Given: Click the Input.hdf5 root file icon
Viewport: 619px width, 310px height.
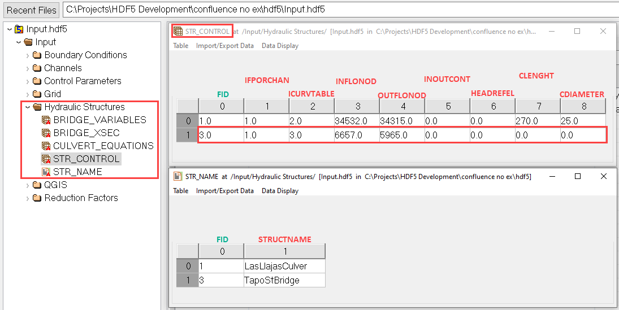Looking at the screenshot, I should click(19, 29).
